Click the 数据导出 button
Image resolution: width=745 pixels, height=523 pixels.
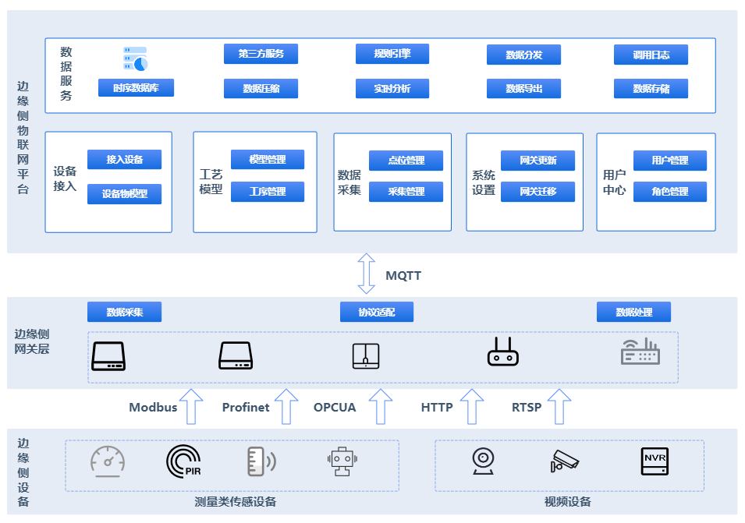tap(523, 88)
